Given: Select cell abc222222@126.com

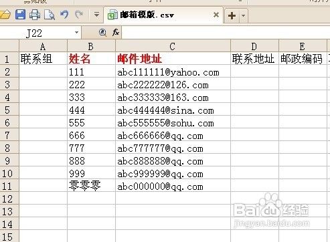Looking at the screenshot, I should click(x=173, y=84).
